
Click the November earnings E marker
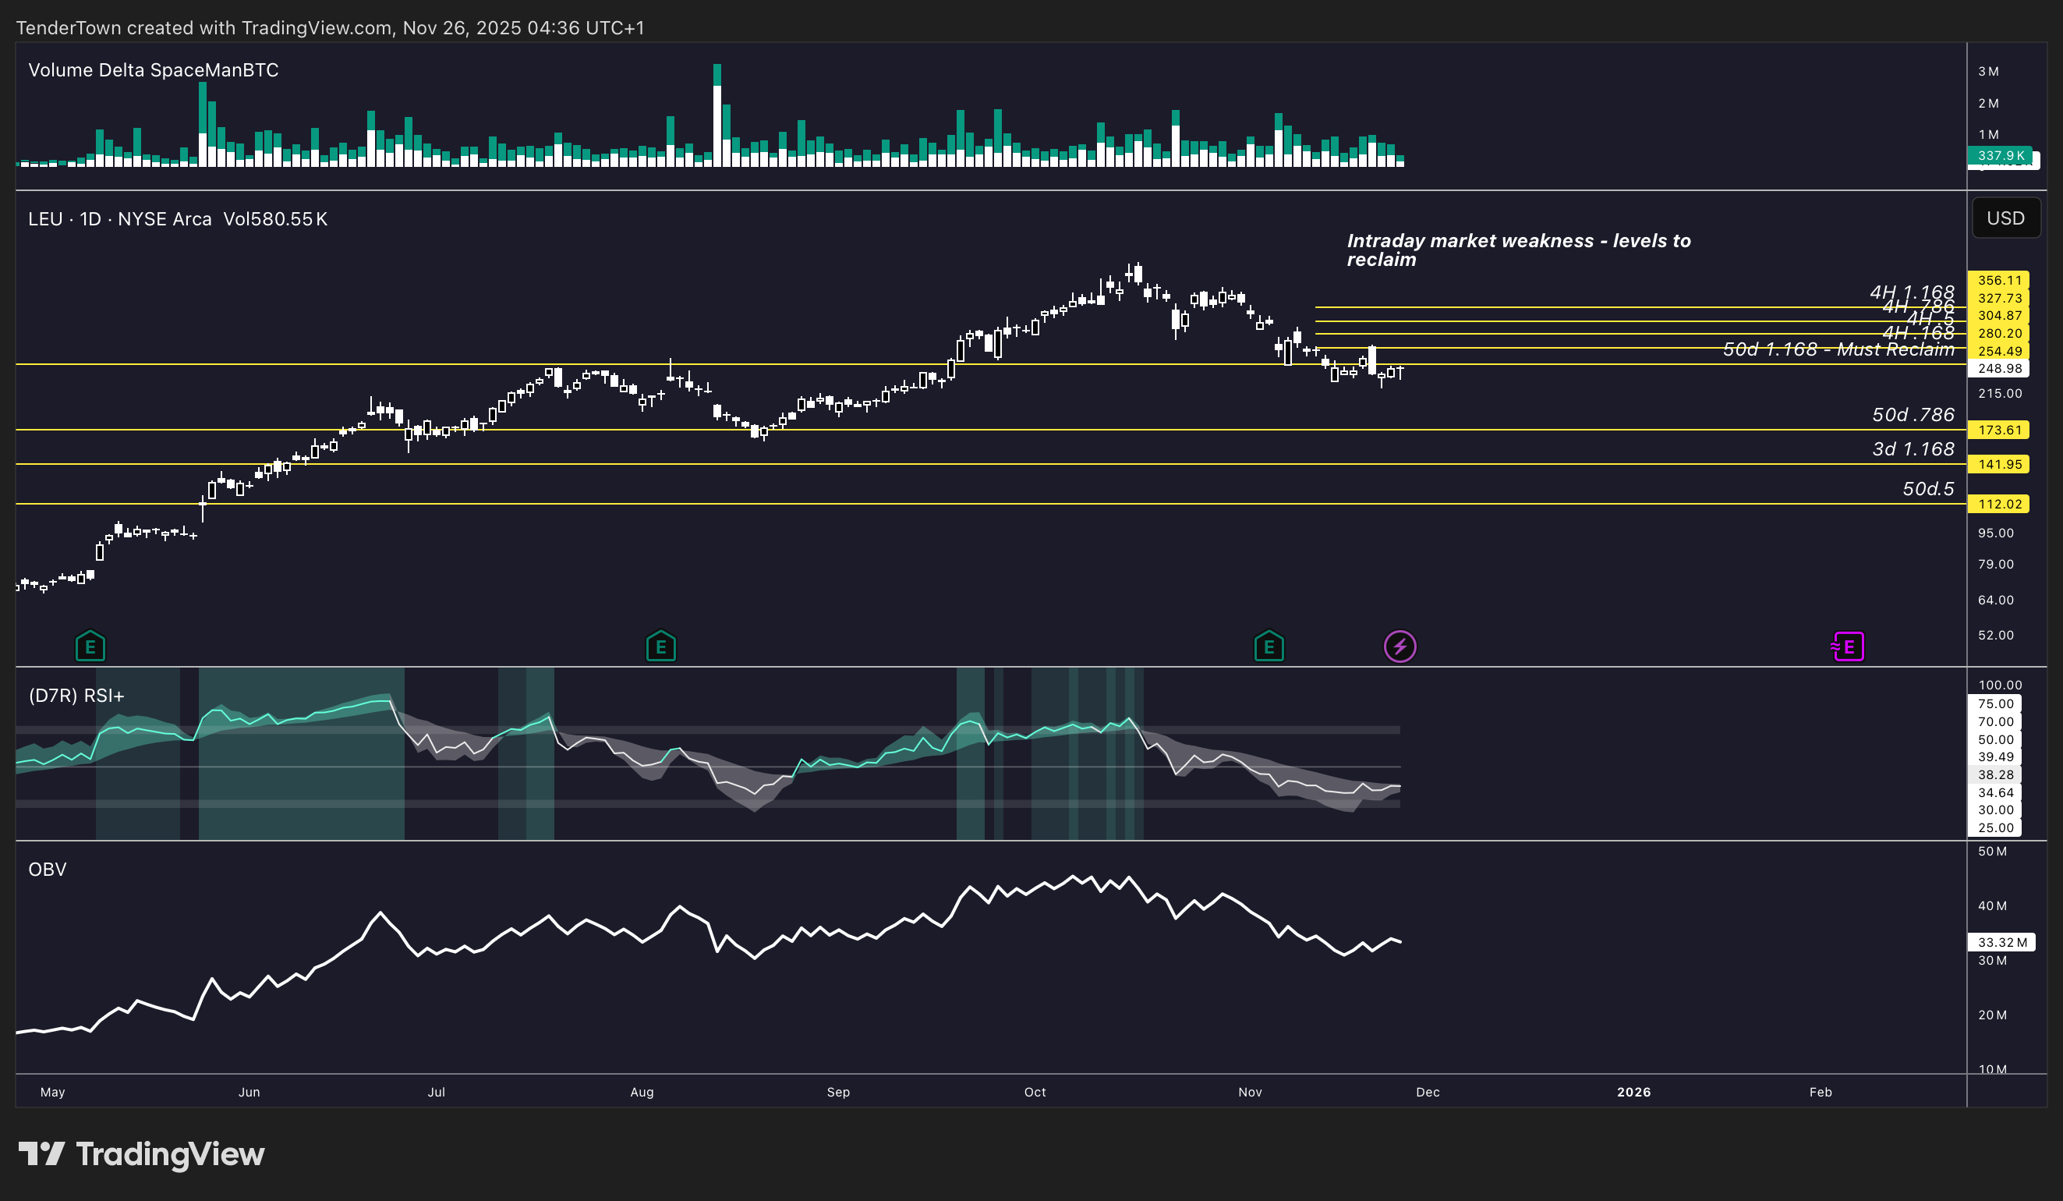(x=1269, y=647)
